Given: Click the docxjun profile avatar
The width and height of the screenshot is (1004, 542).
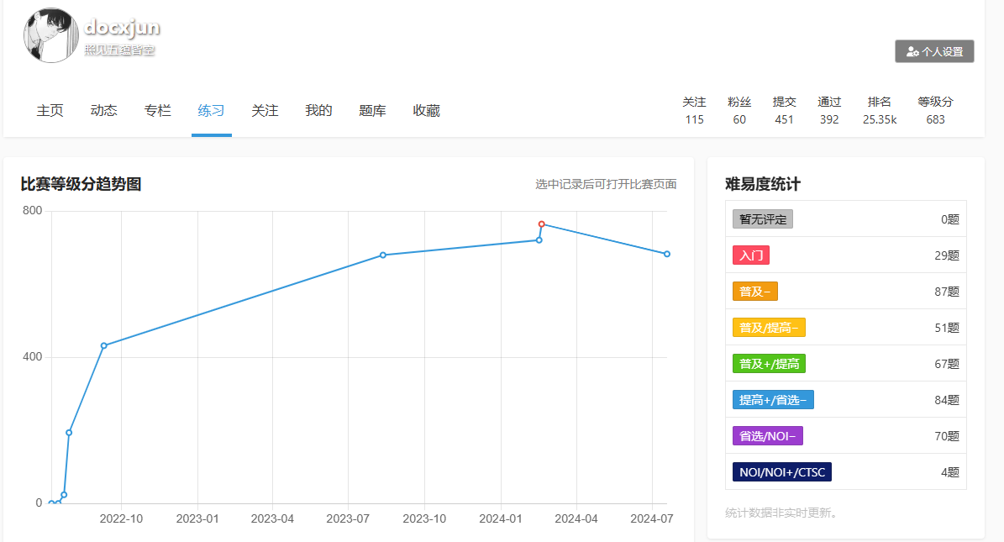Looking at the screenshot, I should (x=50, y=35).
